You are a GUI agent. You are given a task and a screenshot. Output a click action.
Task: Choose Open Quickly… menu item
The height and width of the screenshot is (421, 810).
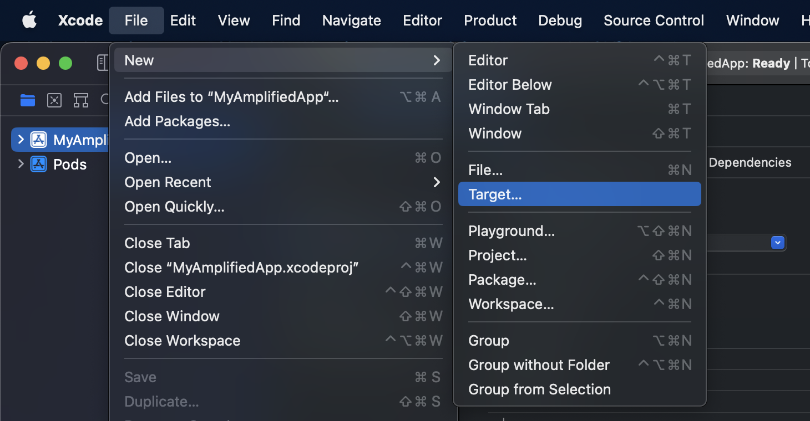pos(282,207)
